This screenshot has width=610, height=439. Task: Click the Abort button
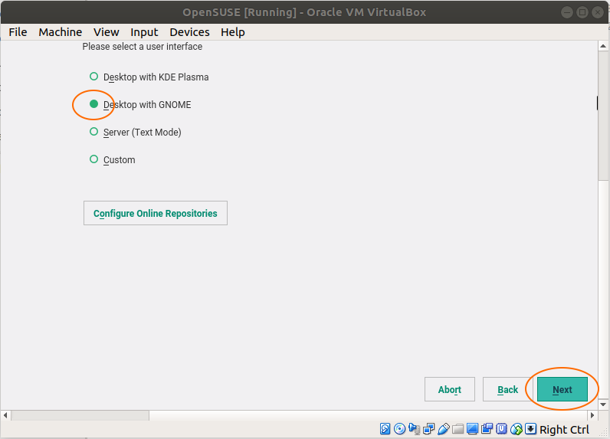[x=450, y=389]
